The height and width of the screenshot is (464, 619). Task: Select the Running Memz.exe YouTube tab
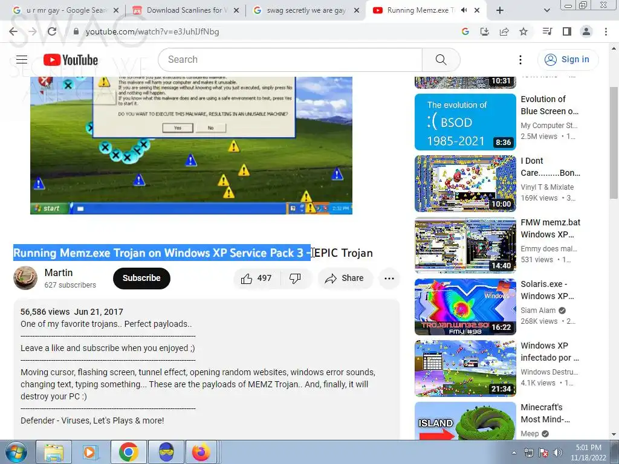coord(420,10)
